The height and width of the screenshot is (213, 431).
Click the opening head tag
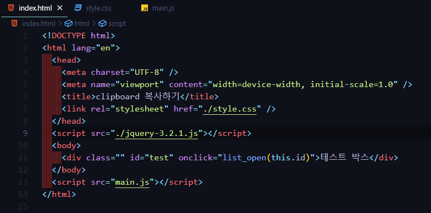click(x=66, y=60)
